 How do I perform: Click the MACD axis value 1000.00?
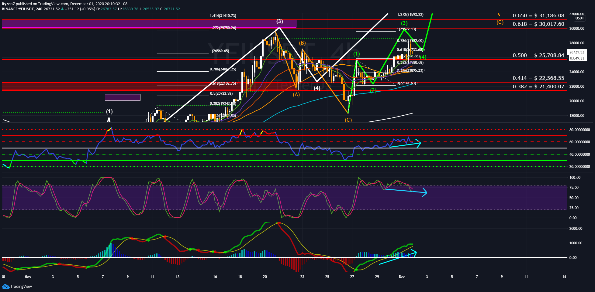point(576,243)
